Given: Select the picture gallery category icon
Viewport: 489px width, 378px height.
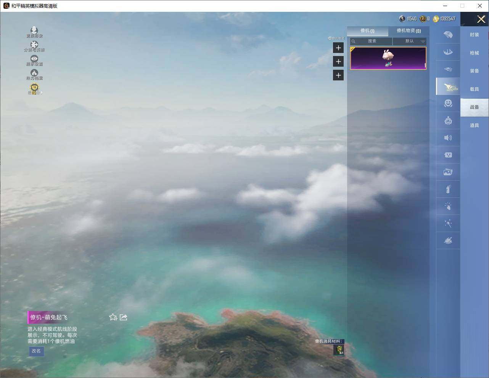Looking at the screenshot, I should pyautogui.click(x=448, y=172).
